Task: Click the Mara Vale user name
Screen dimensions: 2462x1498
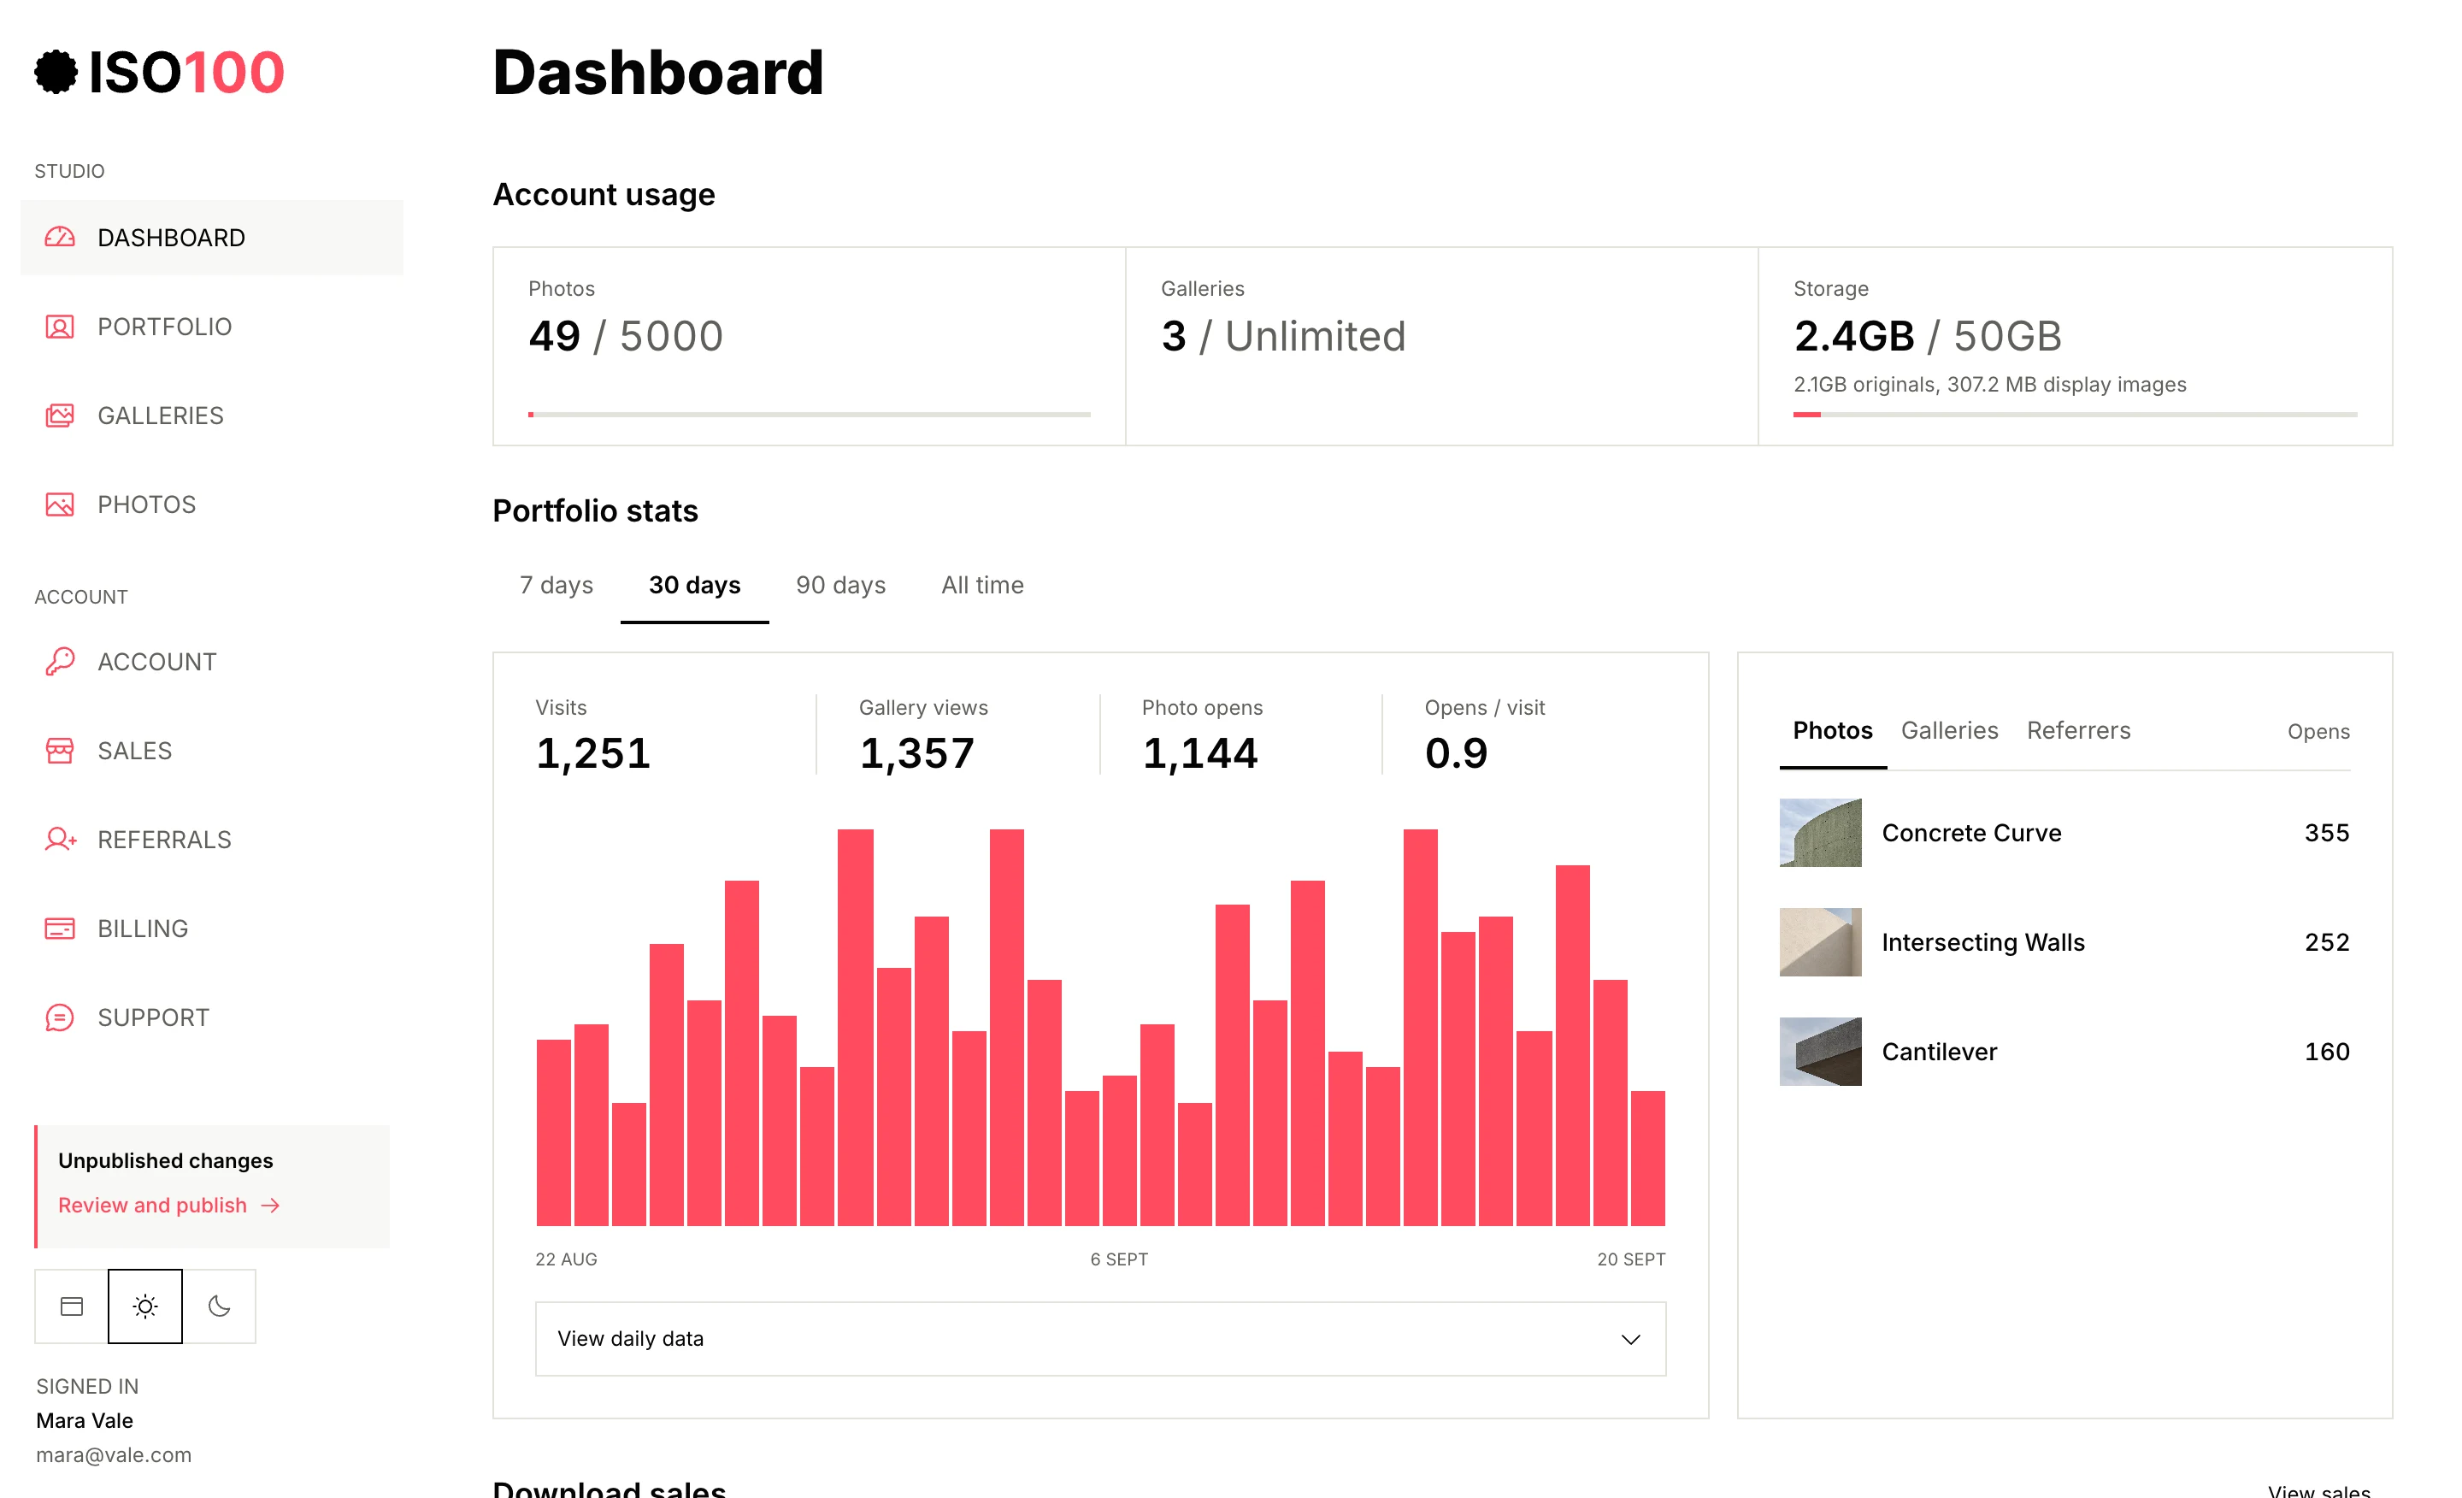Action: 85,1420
